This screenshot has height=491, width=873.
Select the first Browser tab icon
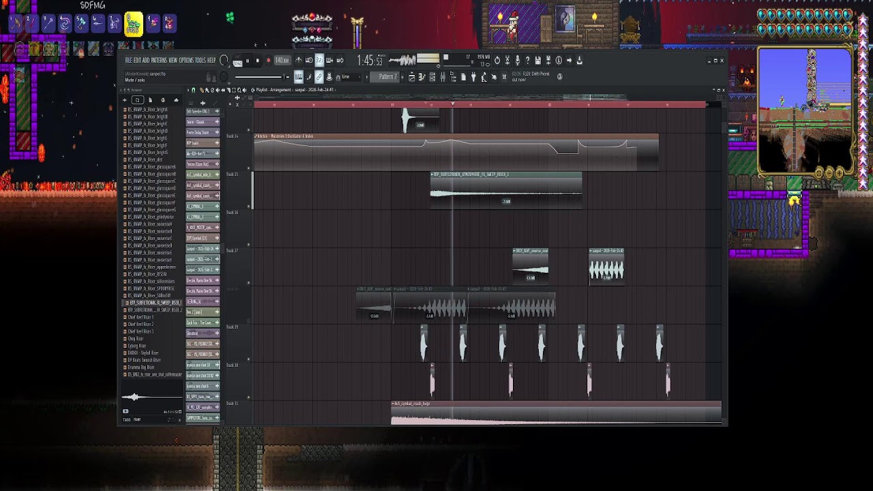pos(137,100)
